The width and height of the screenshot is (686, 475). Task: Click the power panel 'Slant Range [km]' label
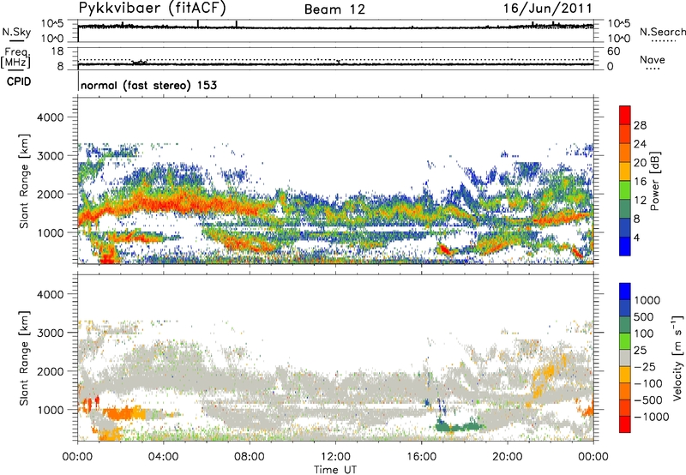point(24,181)
